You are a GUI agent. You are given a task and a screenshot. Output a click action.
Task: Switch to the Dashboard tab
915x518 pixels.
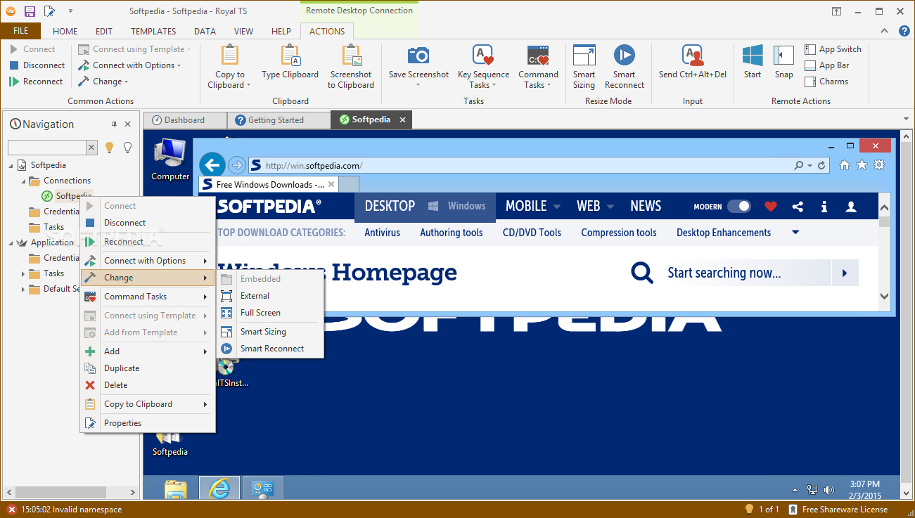[184, 120]
